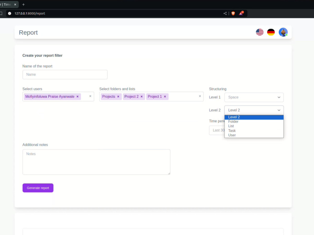Open Brave rewards triangle icon
The width and height of the screenshot is (314, 235).
pyautogui.click(x=241, y=13)
